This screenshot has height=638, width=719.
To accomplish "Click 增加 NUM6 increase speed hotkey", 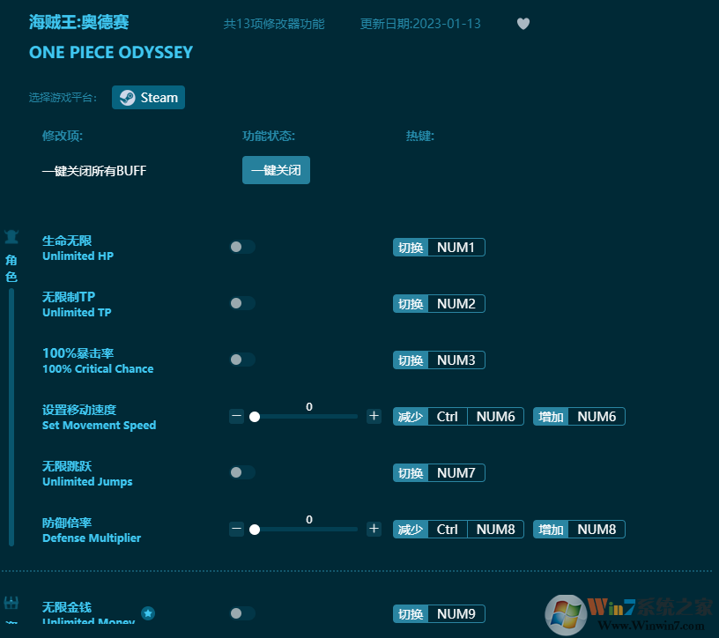I will 579,417.
